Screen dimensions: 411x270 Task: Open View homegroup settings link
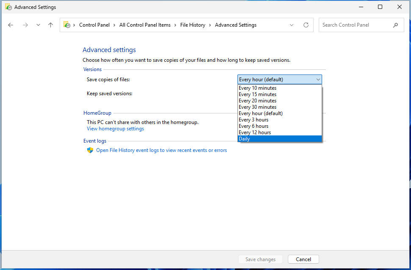pyautogui.click(x=115, y=128)
